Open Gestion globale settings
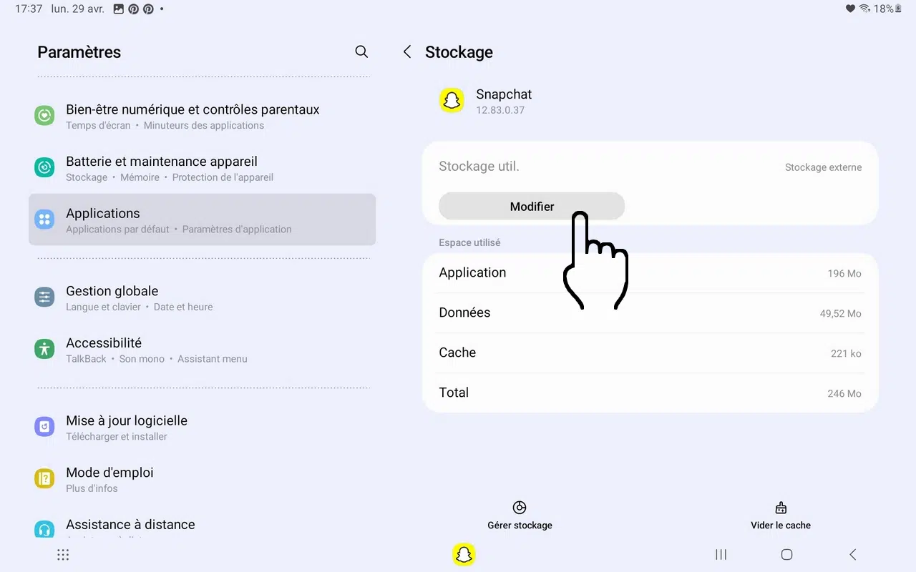Viewport: 916px width, 572px height. 202,297
